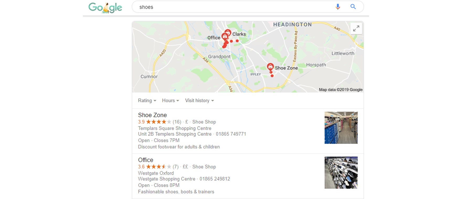Expand the map to full view
462x199 pixels.
click(356, 28)
